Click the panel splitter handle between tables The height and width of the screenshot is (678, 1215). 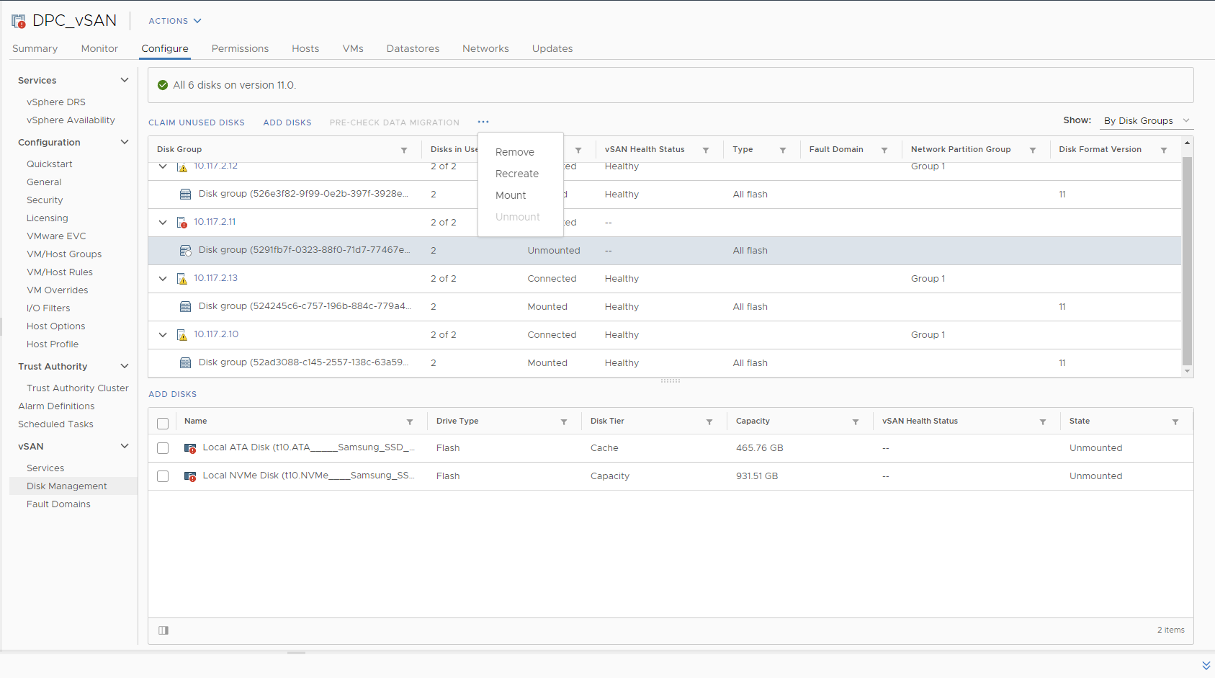[x=671, y=380]
